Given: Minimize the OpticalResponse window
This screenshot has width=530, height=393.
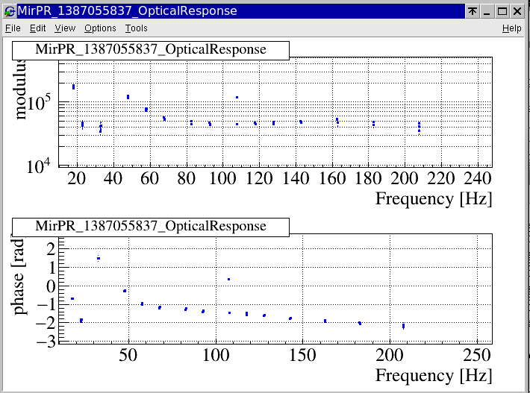Looking at the screenshot, I should [488, 11].
